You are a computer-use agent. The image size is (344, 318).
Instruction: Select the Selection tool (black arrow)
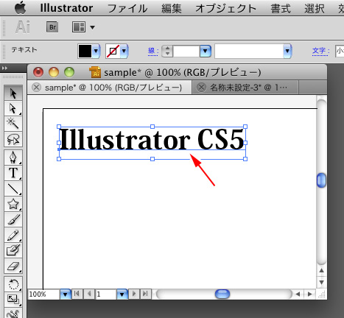13,93
